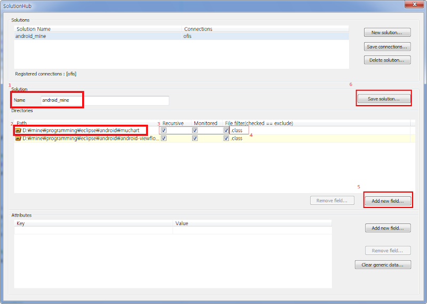Screen dimensions: 427x304
Task: Click the Save solution button
Action: tap(384, 99)
